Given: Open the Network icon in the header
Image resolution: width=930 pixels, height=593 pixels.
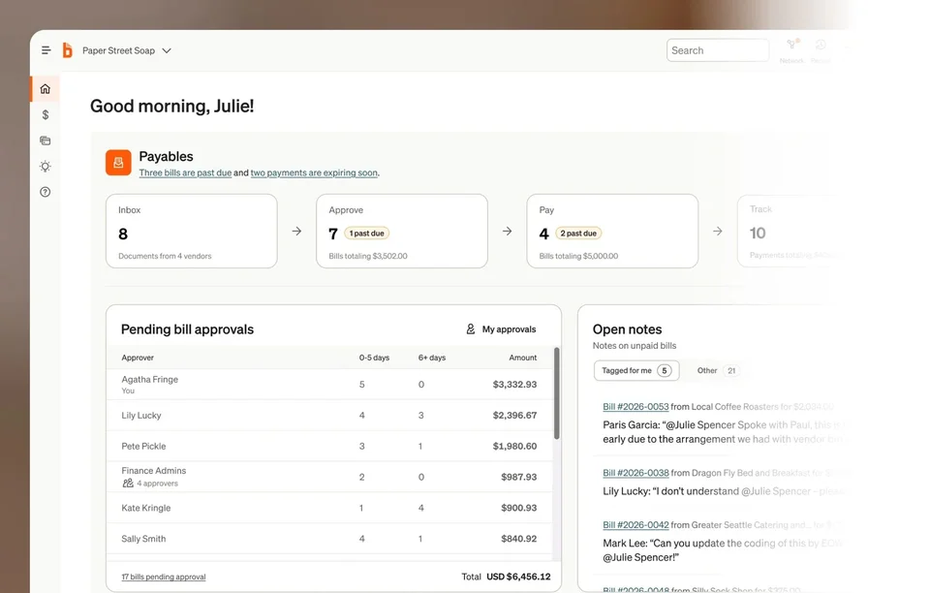Looking at the screenshot, I should [x=791, y=50].
